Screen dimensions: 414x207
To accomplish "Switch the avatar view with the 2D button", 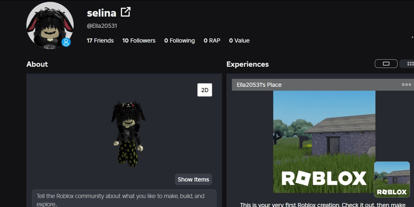I will 205,90.
